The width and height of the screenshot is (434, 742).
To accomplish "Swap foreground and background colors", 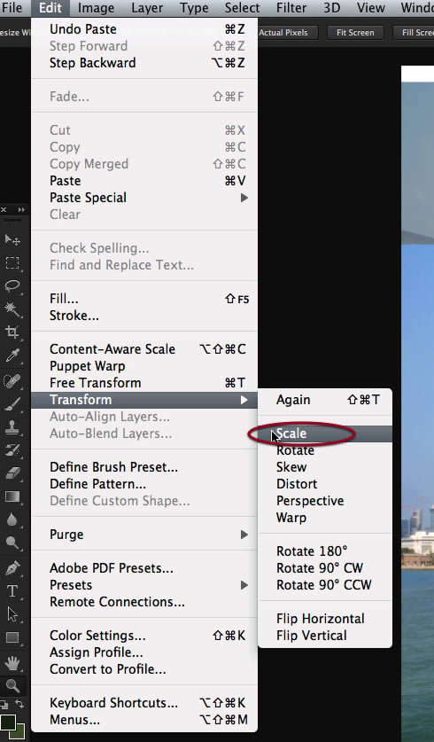I will click(x=19, y=704).
